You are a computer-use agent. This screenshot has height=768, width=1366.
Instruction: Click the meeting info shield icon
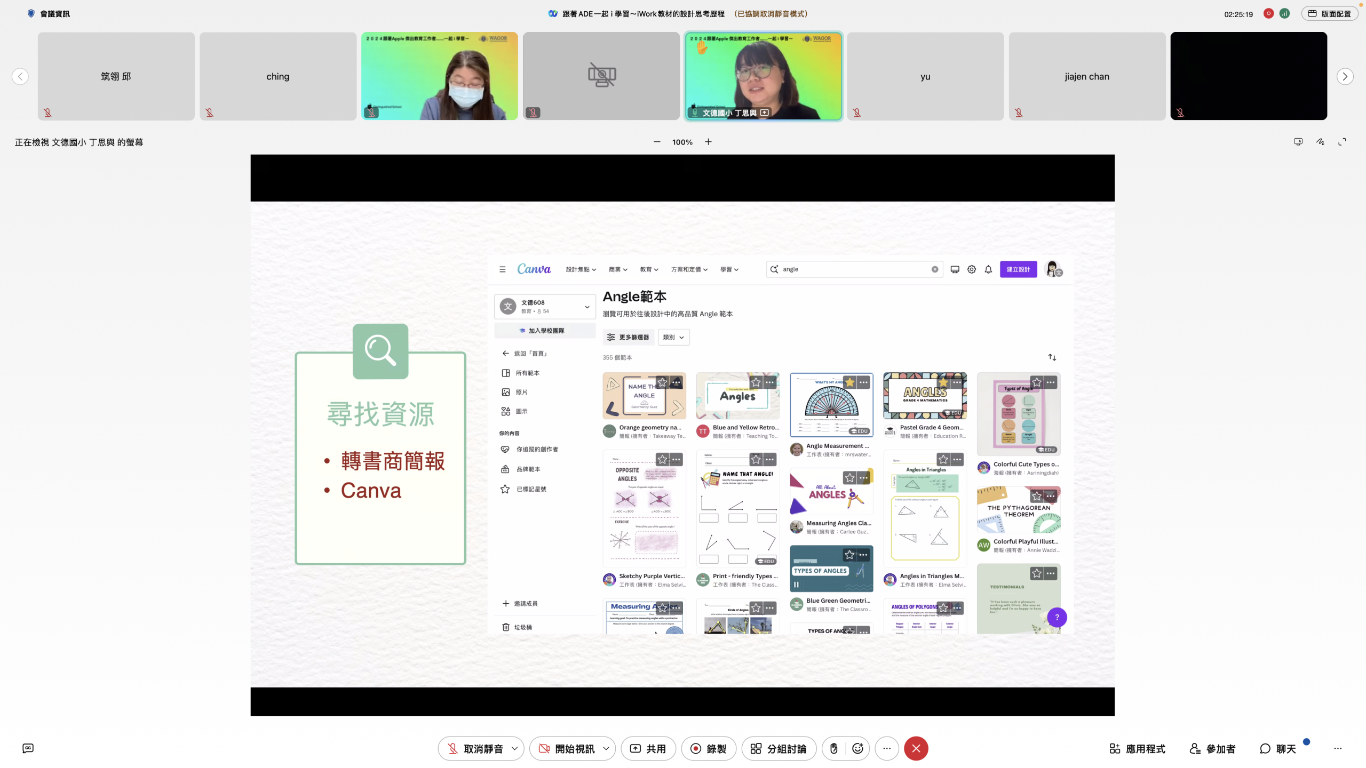tap(31, 14)
